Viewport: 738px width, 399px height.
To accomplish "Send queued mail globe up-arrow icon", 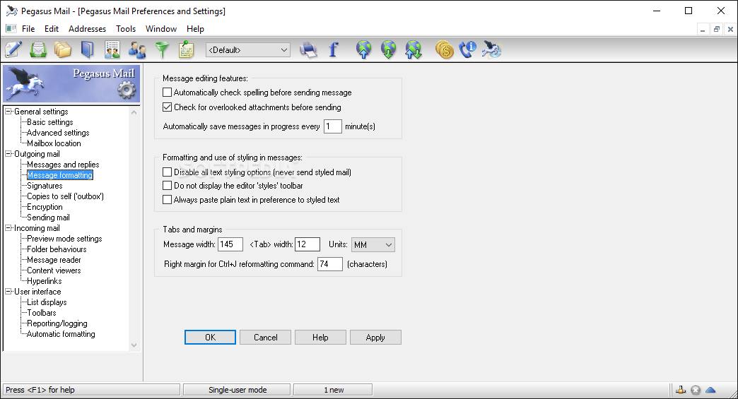I will coord(364,49).
